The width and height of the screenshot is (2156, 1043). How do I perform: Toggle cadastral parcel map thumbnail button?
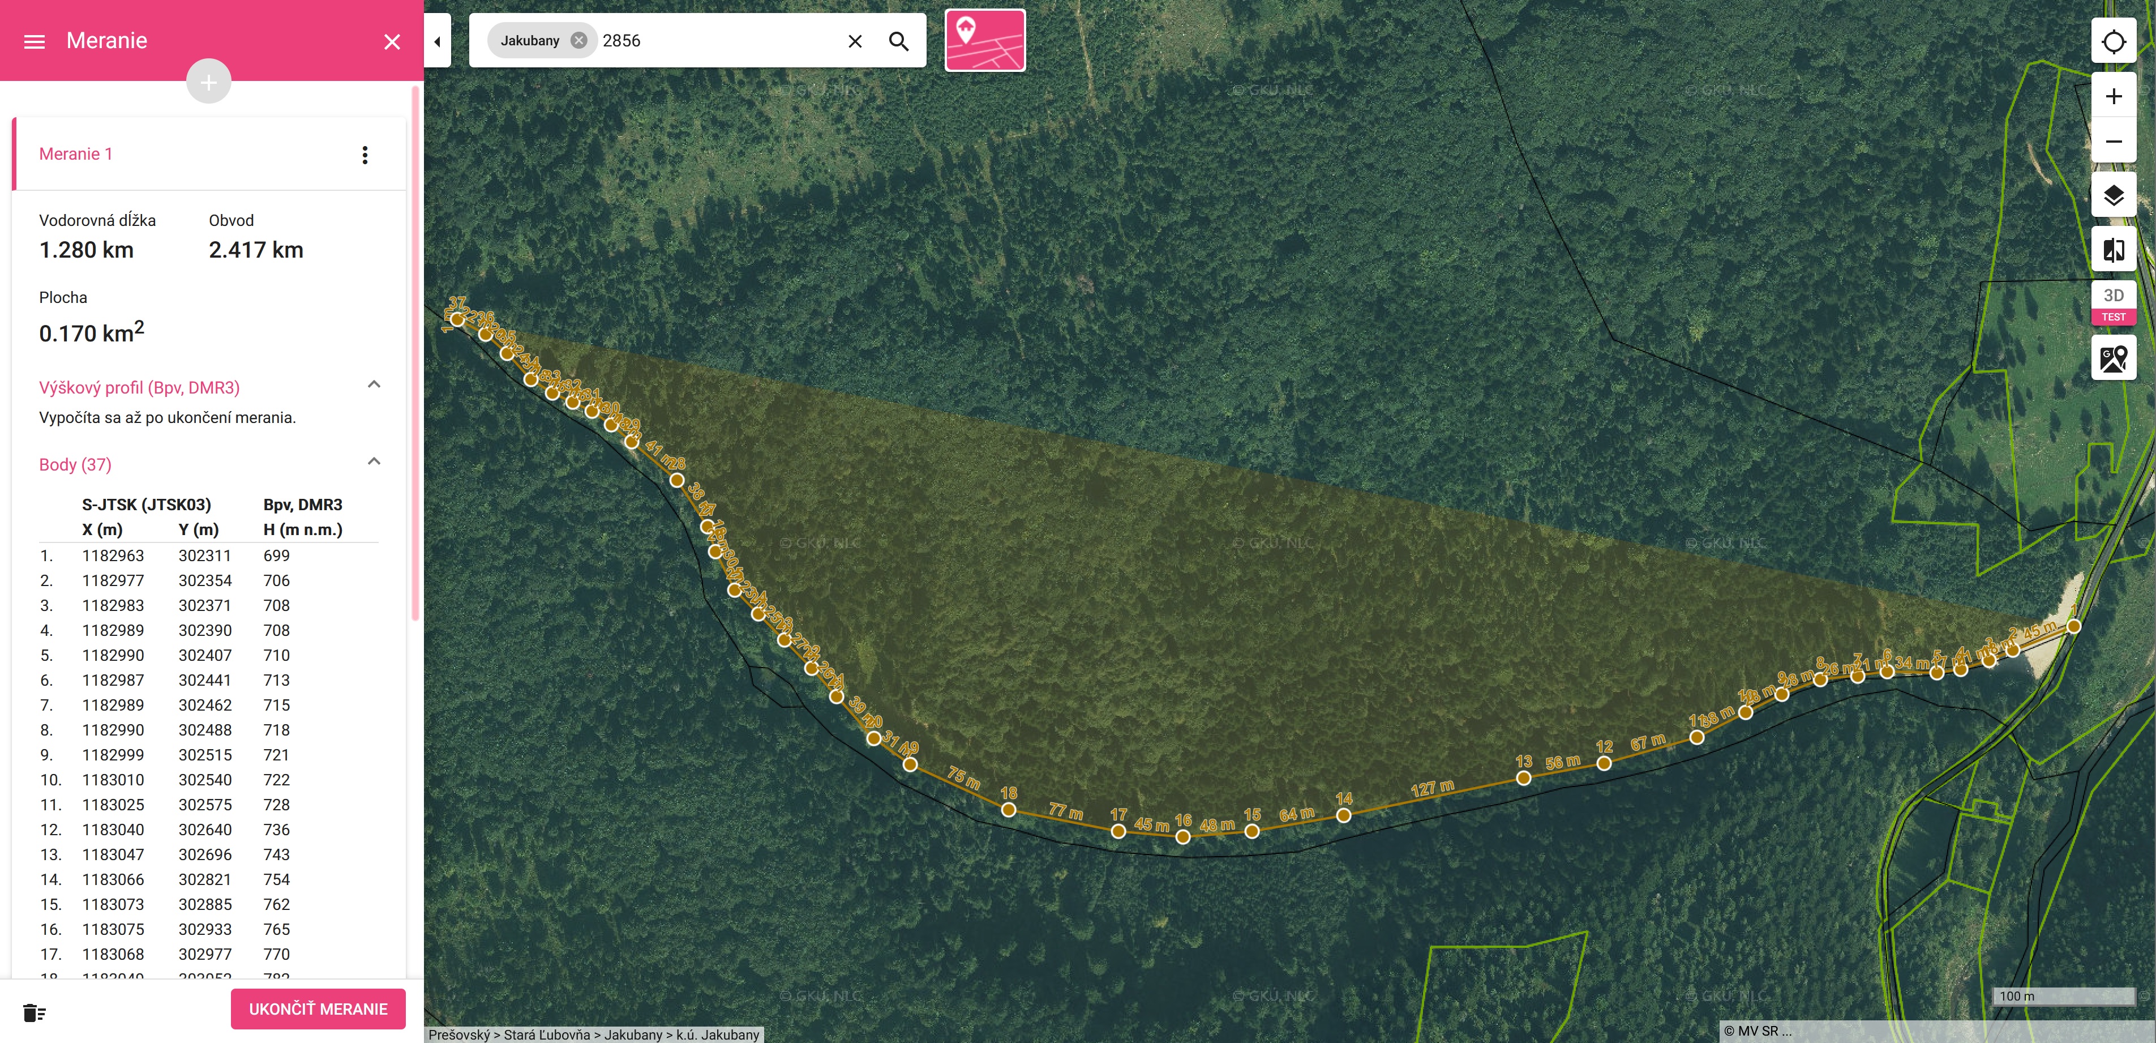coord(984,40)
